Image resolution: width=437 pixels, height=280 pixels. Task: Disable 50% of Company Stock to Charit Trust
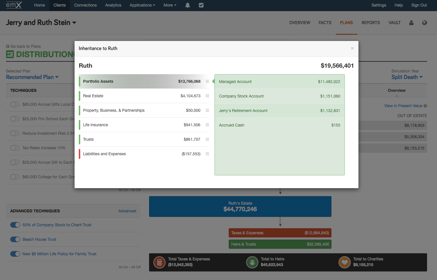[x=15, y=225]
